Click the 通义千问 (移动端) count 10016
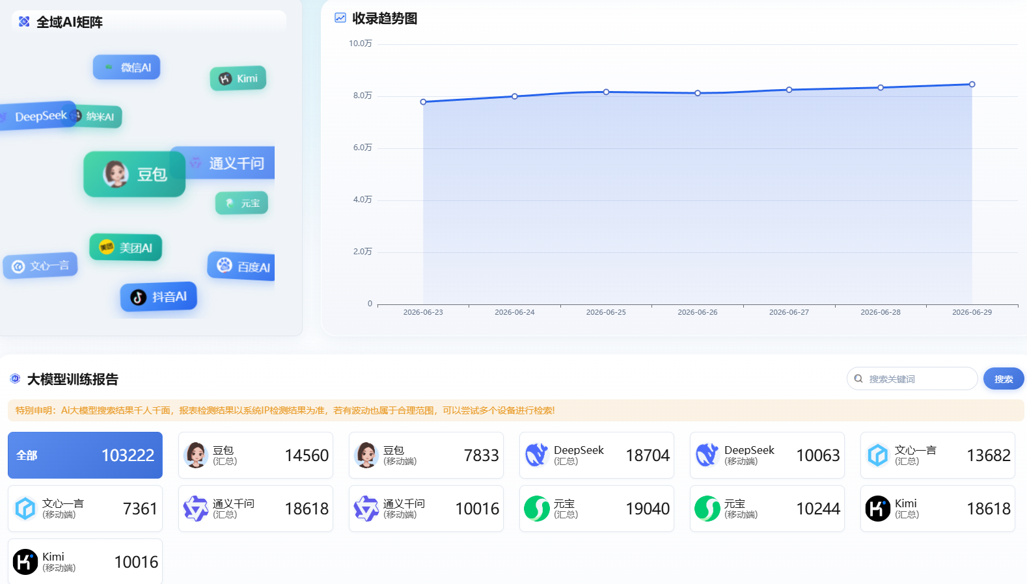Viewport: 1027px width, 584px height. [477, 509]
